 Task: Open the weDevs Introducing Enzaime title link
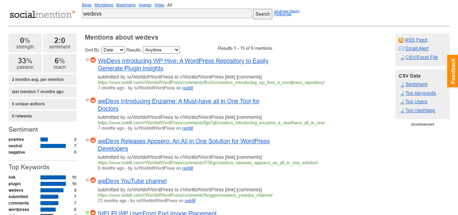click(x=179, y=105)
